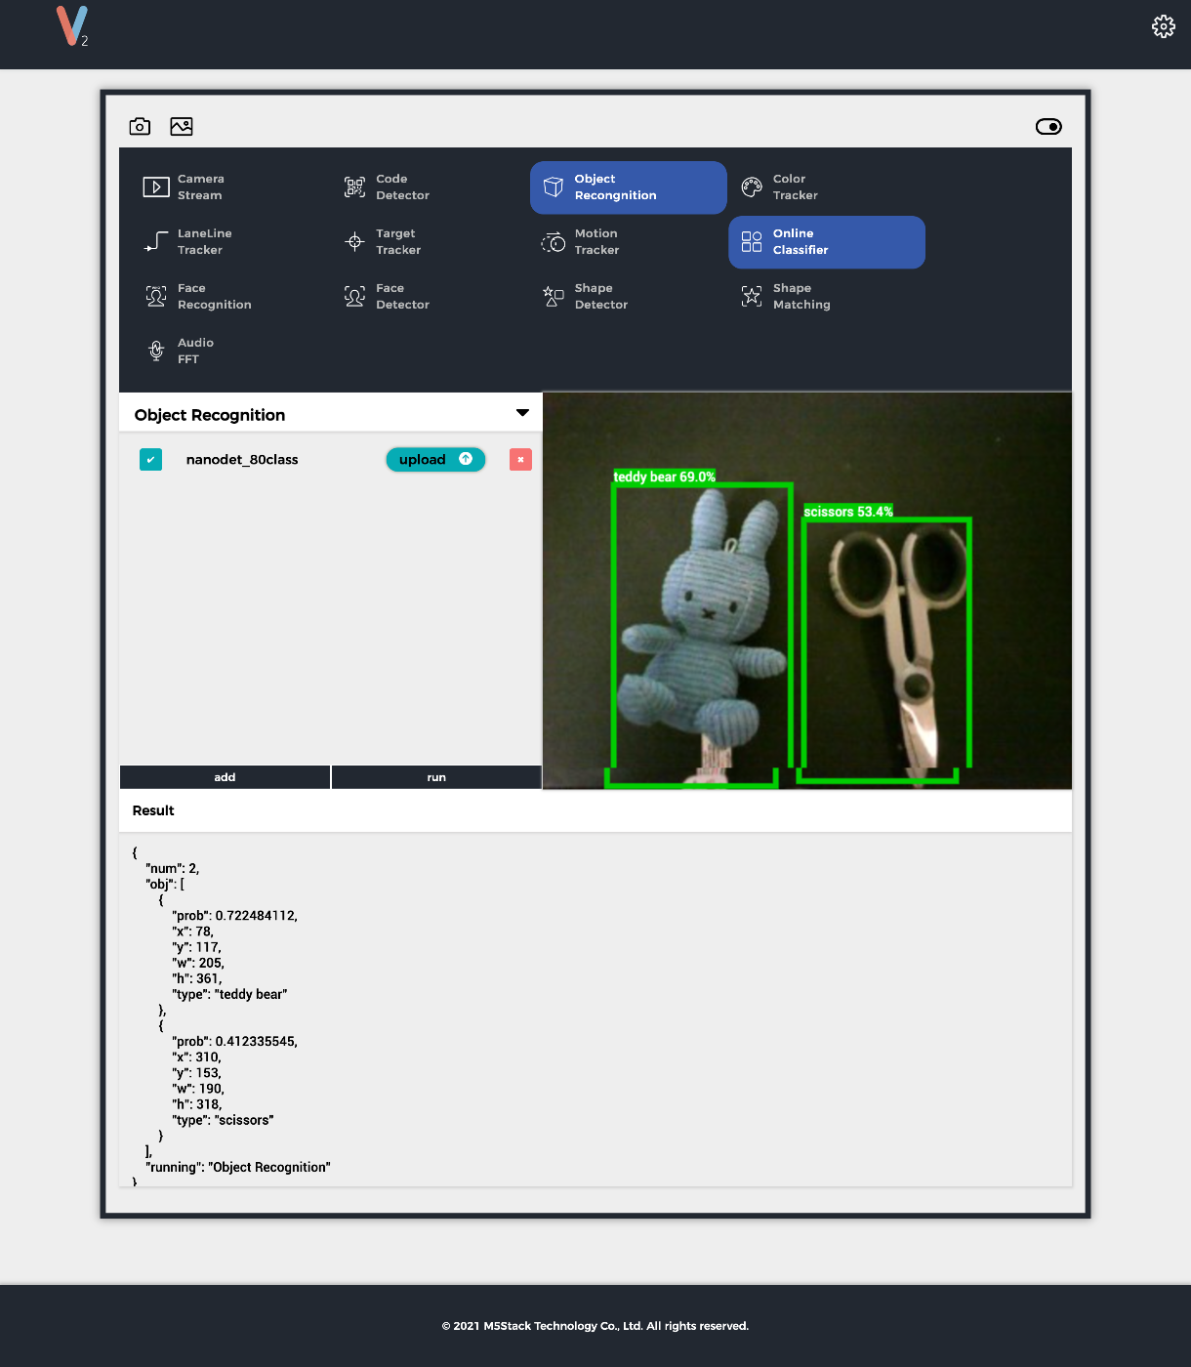This screenshot has height=1367, width=1191.
Task: Click the "num": 2 line
Action: pyautogui.click(x=172, y=868)
